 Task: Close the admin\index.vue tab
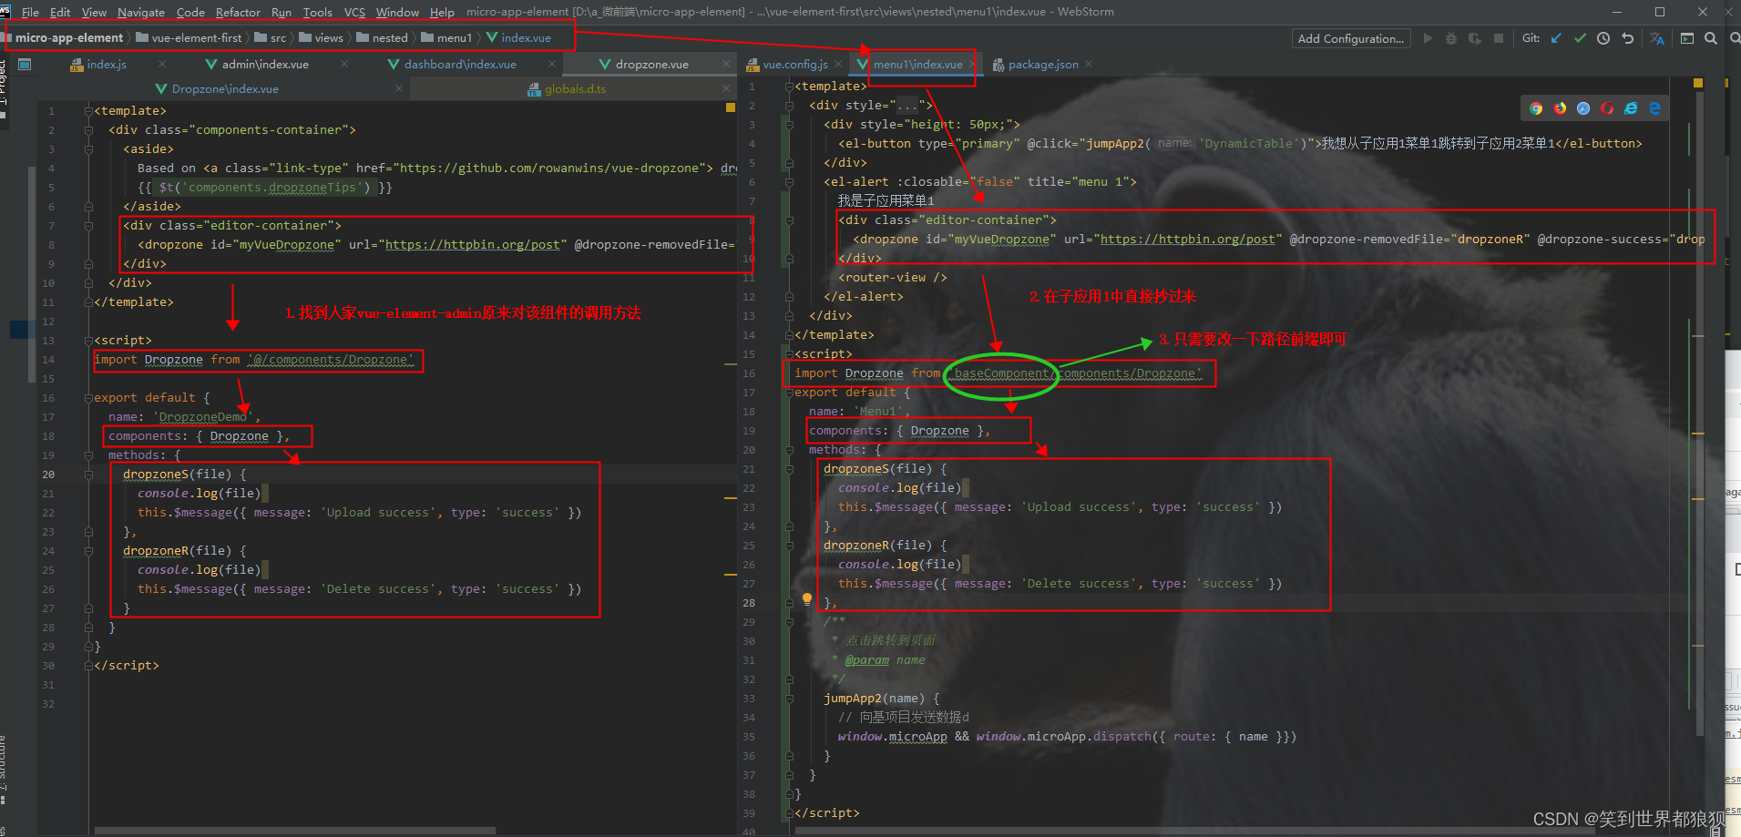pos(344,64)
